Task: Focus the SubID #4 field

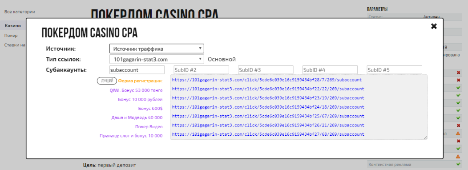Action: pyautogui.click(x=330, y=70)
